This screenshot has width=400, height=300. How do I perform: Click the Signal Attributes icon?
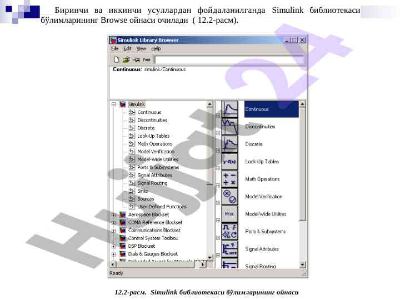pos(229,249)
